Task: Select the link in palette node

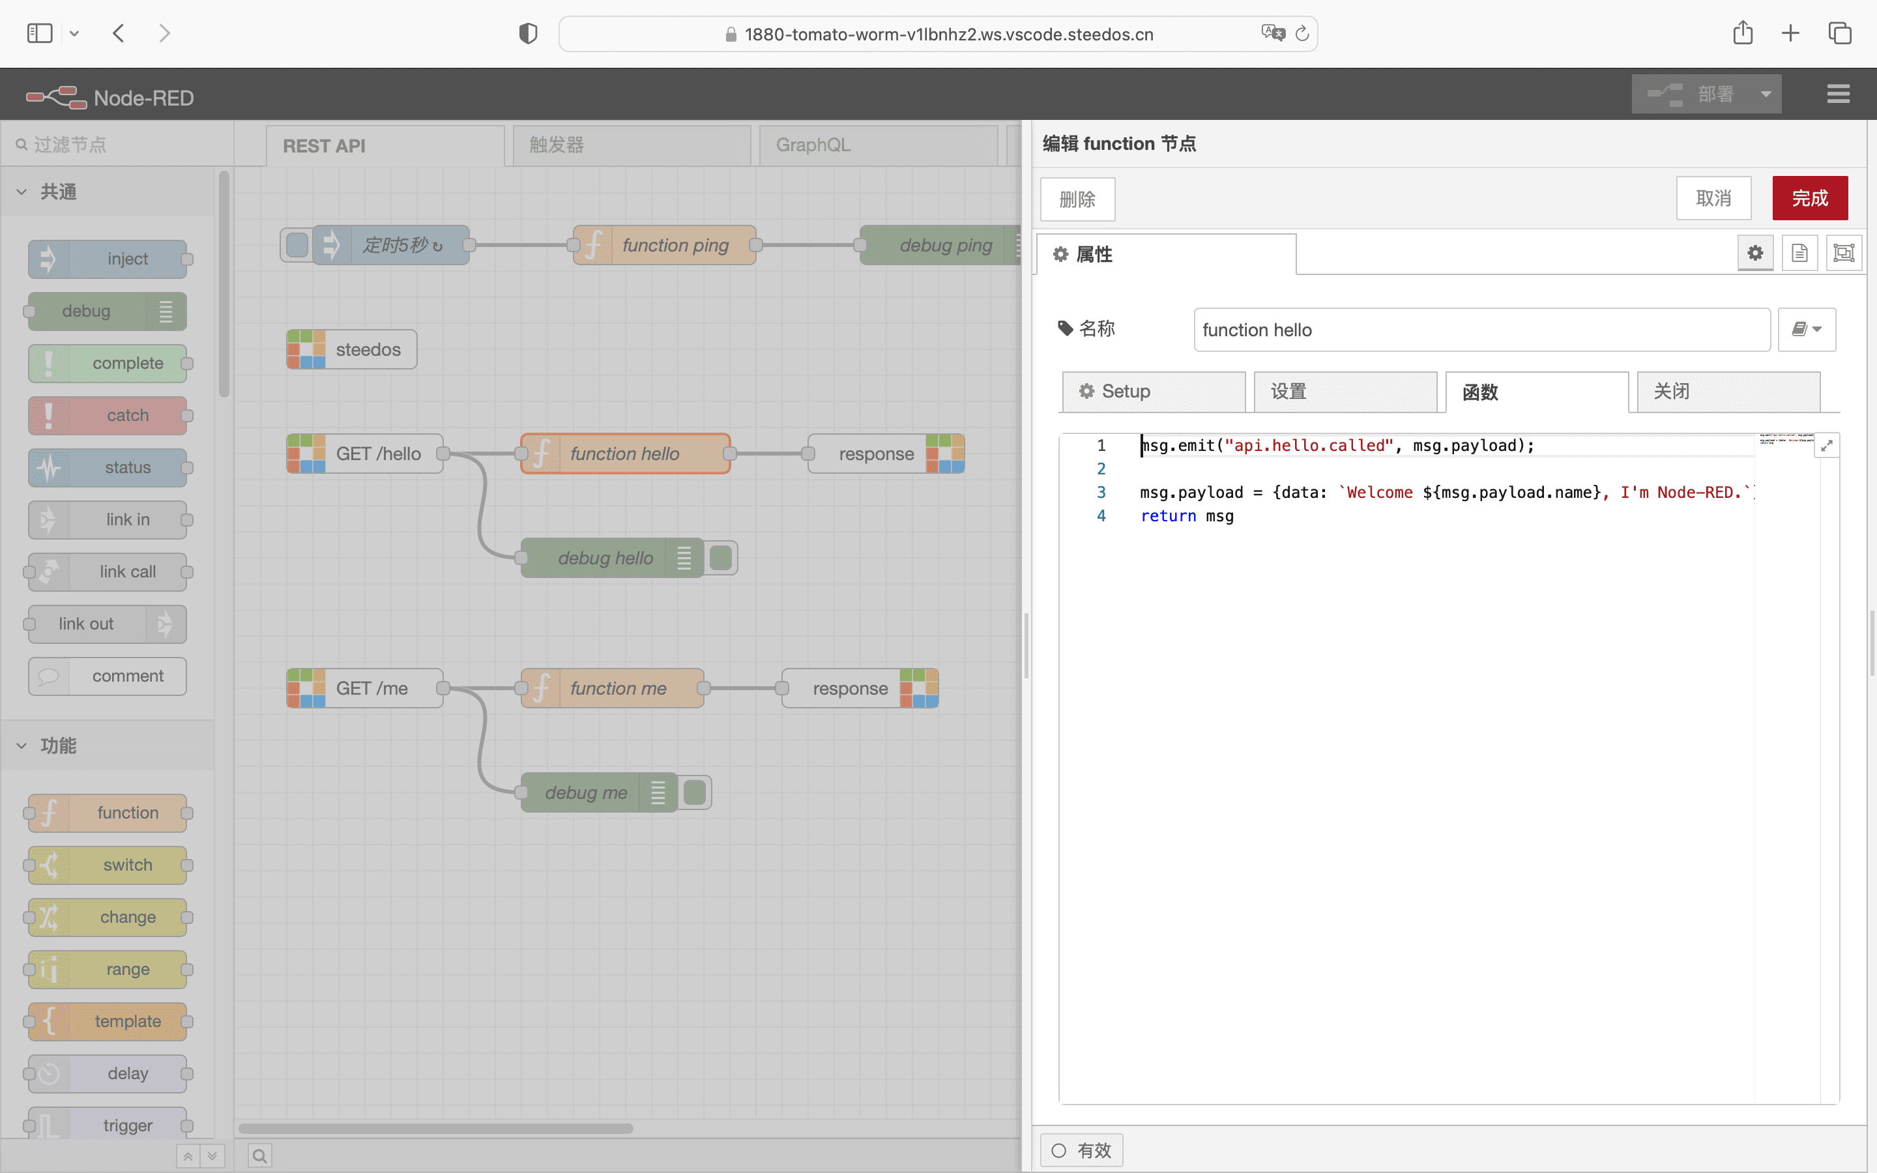Action: click(x=108, y=520)
